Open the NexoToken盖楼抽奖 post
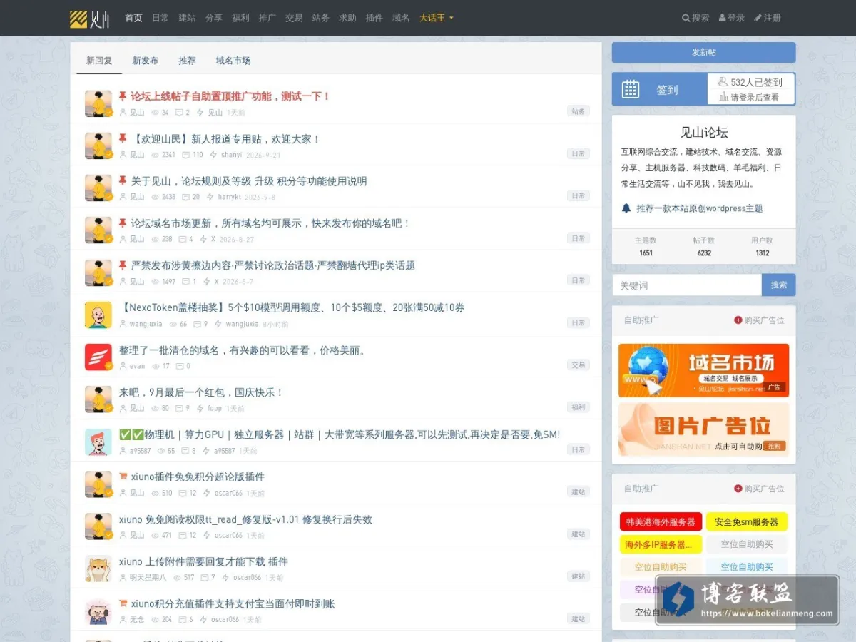856x642 pixels. point(292,307)
